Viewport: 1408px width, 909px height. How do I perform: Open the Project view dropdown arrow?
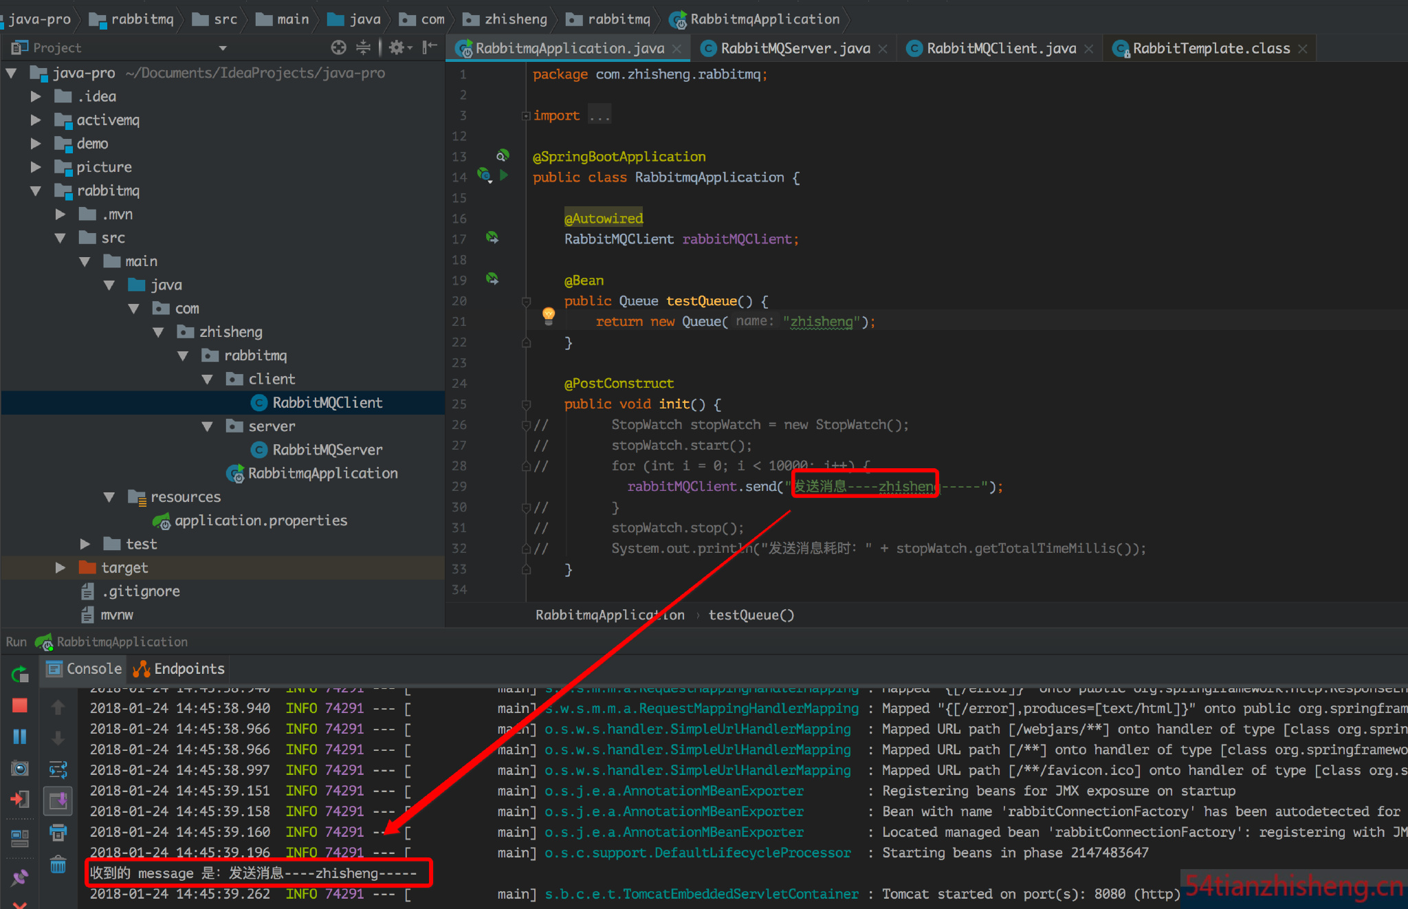[x=223, y=48]
